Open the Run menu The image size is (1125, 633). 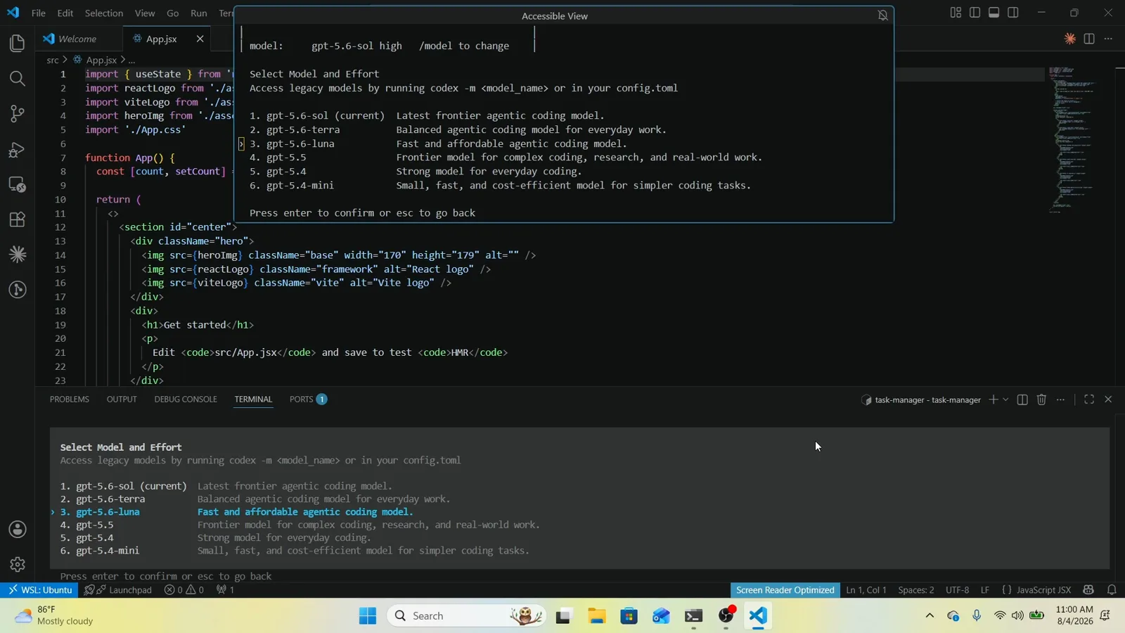tap(199, 13)
